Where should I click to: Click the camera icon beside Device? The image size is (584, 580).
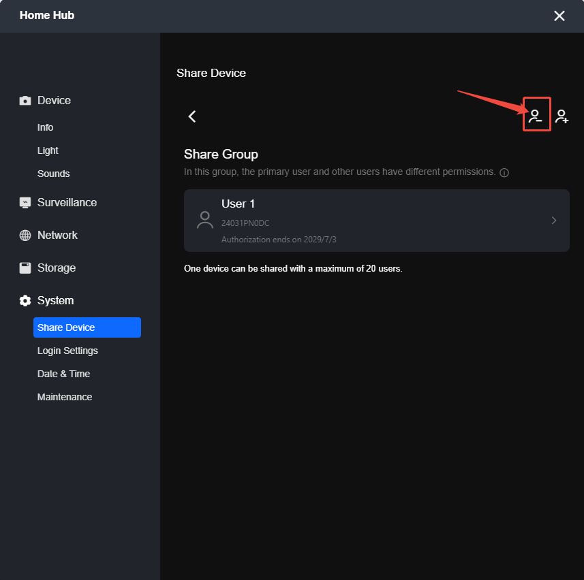[x=25, y=101]
